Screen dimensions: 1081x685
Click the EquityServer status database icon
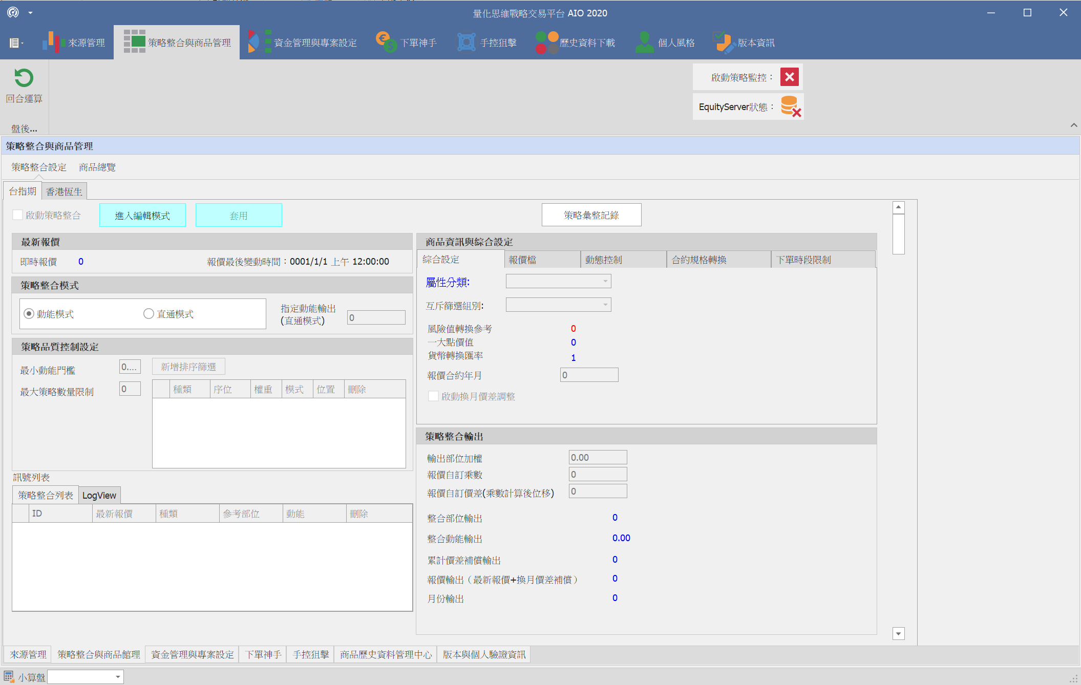791,106
